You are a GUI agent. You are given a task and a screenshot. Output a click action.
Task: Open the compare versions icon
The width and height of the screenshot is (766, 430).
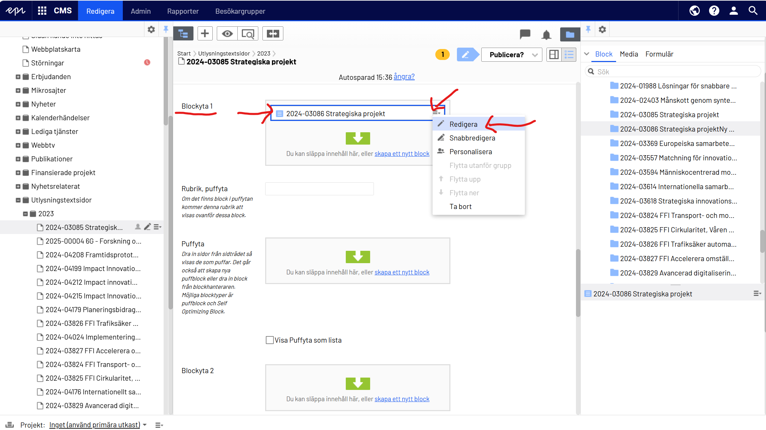[x=273, y=34]
